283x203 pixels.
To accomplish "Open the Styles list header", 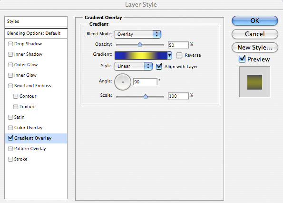I will tap(36, 21).
